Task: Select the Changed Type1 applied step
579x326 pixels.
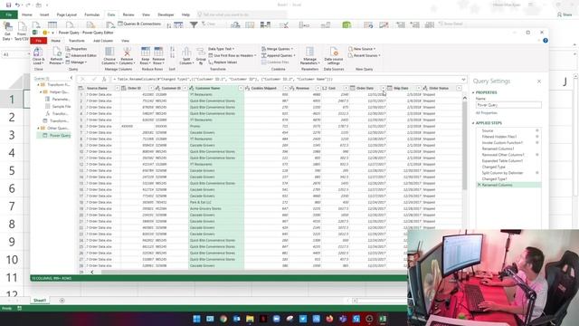Action: pyautogui.click(x=495, y=179)
